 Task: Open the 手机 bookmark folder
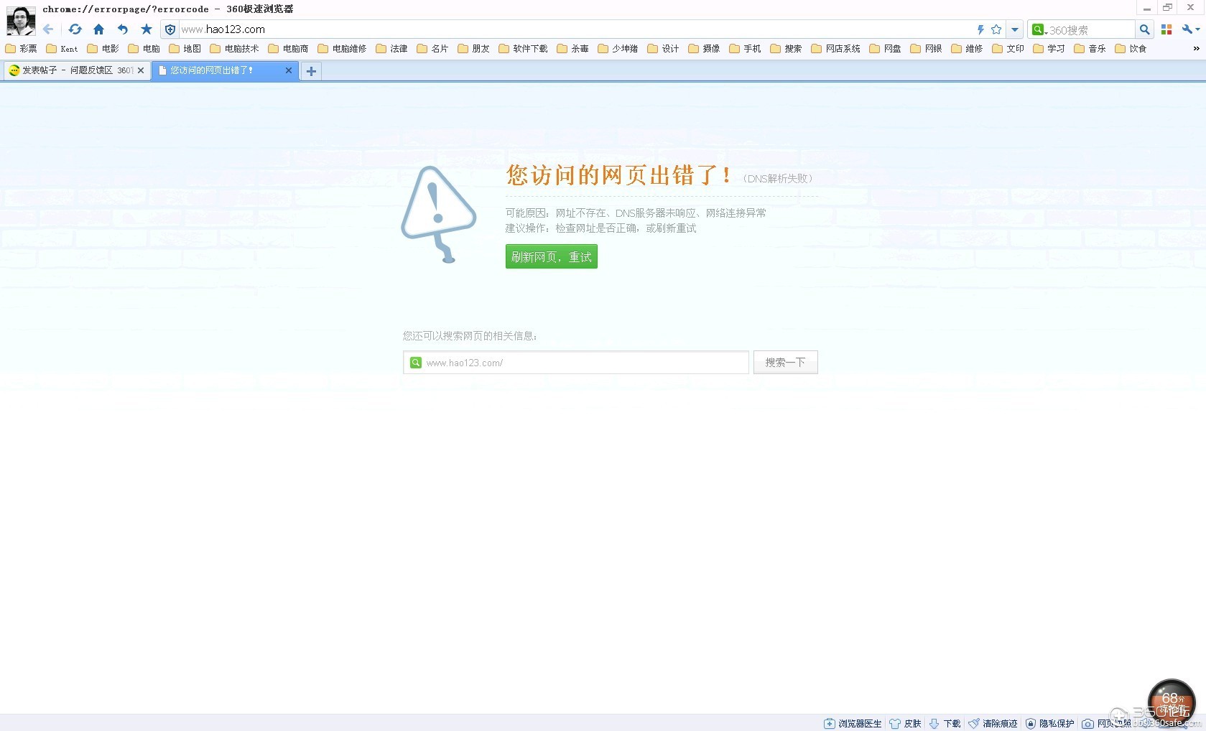pyautogui.click(x=745, y=49)
